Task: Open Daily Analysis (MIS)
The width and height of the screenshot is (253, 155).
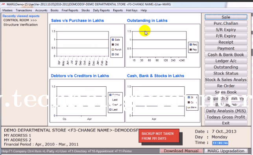Action: point(226,111)
